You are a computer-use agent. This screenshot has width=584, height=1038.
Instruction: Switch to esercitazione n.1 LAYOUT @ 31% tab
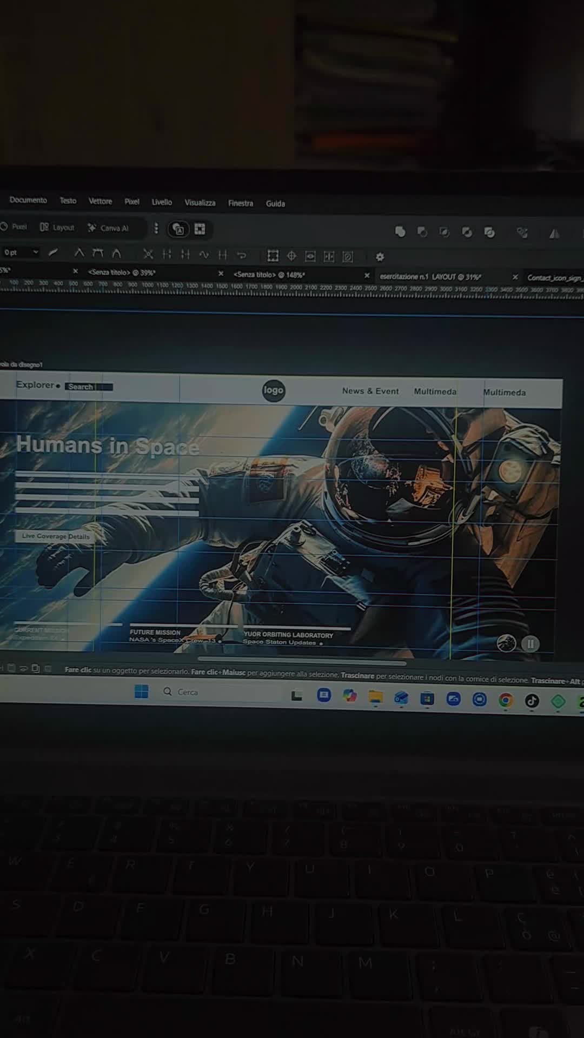[x=430, y=277]
